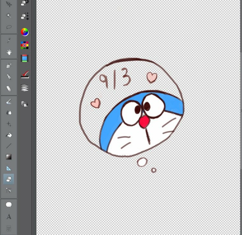The image size is (242, 235).
Task: Activate the Hand move tool
Action: click(9, 52)
